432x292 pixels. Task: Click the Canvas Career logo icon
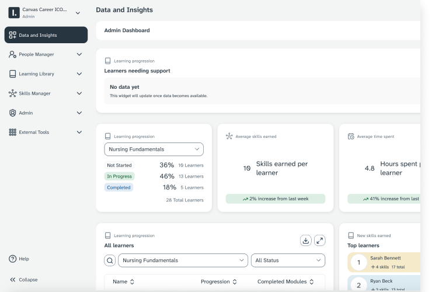13,13
